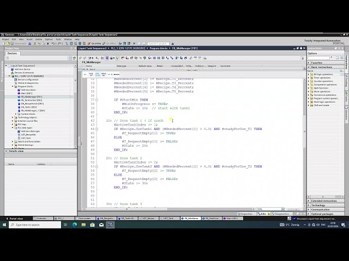Screen dimensions: 349x261
Task: Open FB_TankControl [FB2] block
Action: (x=32, y=100)
